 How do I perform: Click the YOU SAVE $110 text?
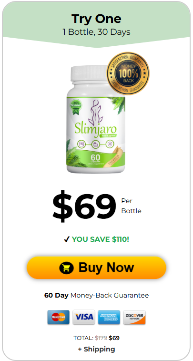click(101, 239)
